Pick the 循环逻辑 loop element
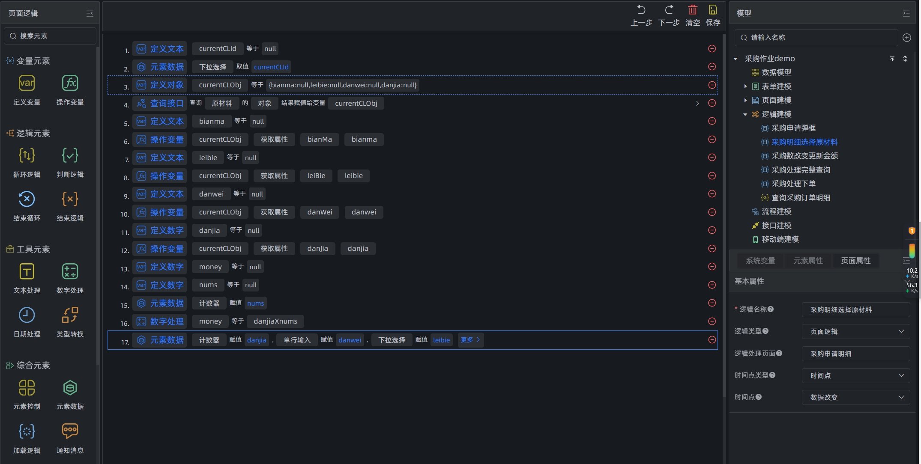Screen dimensions: 921x464 [x=27, y=155]
